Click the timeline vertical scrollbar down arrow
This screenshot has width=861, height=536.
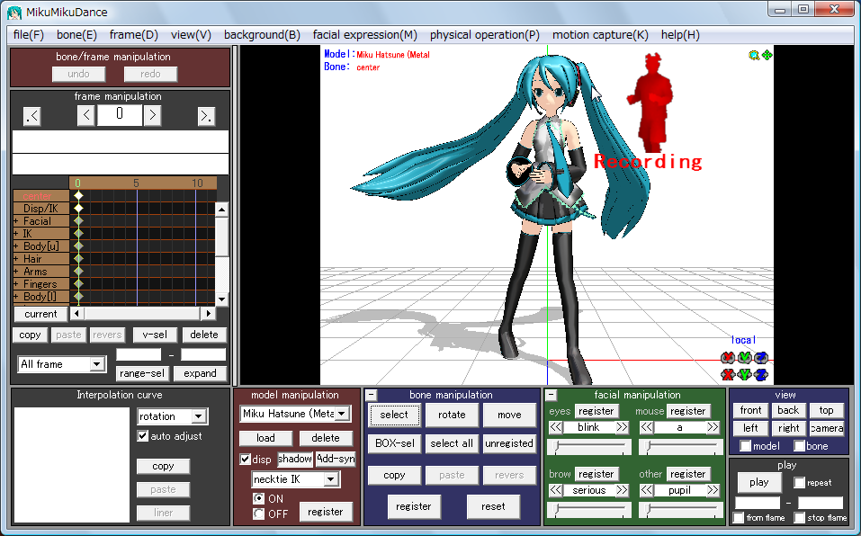(222, 299)
